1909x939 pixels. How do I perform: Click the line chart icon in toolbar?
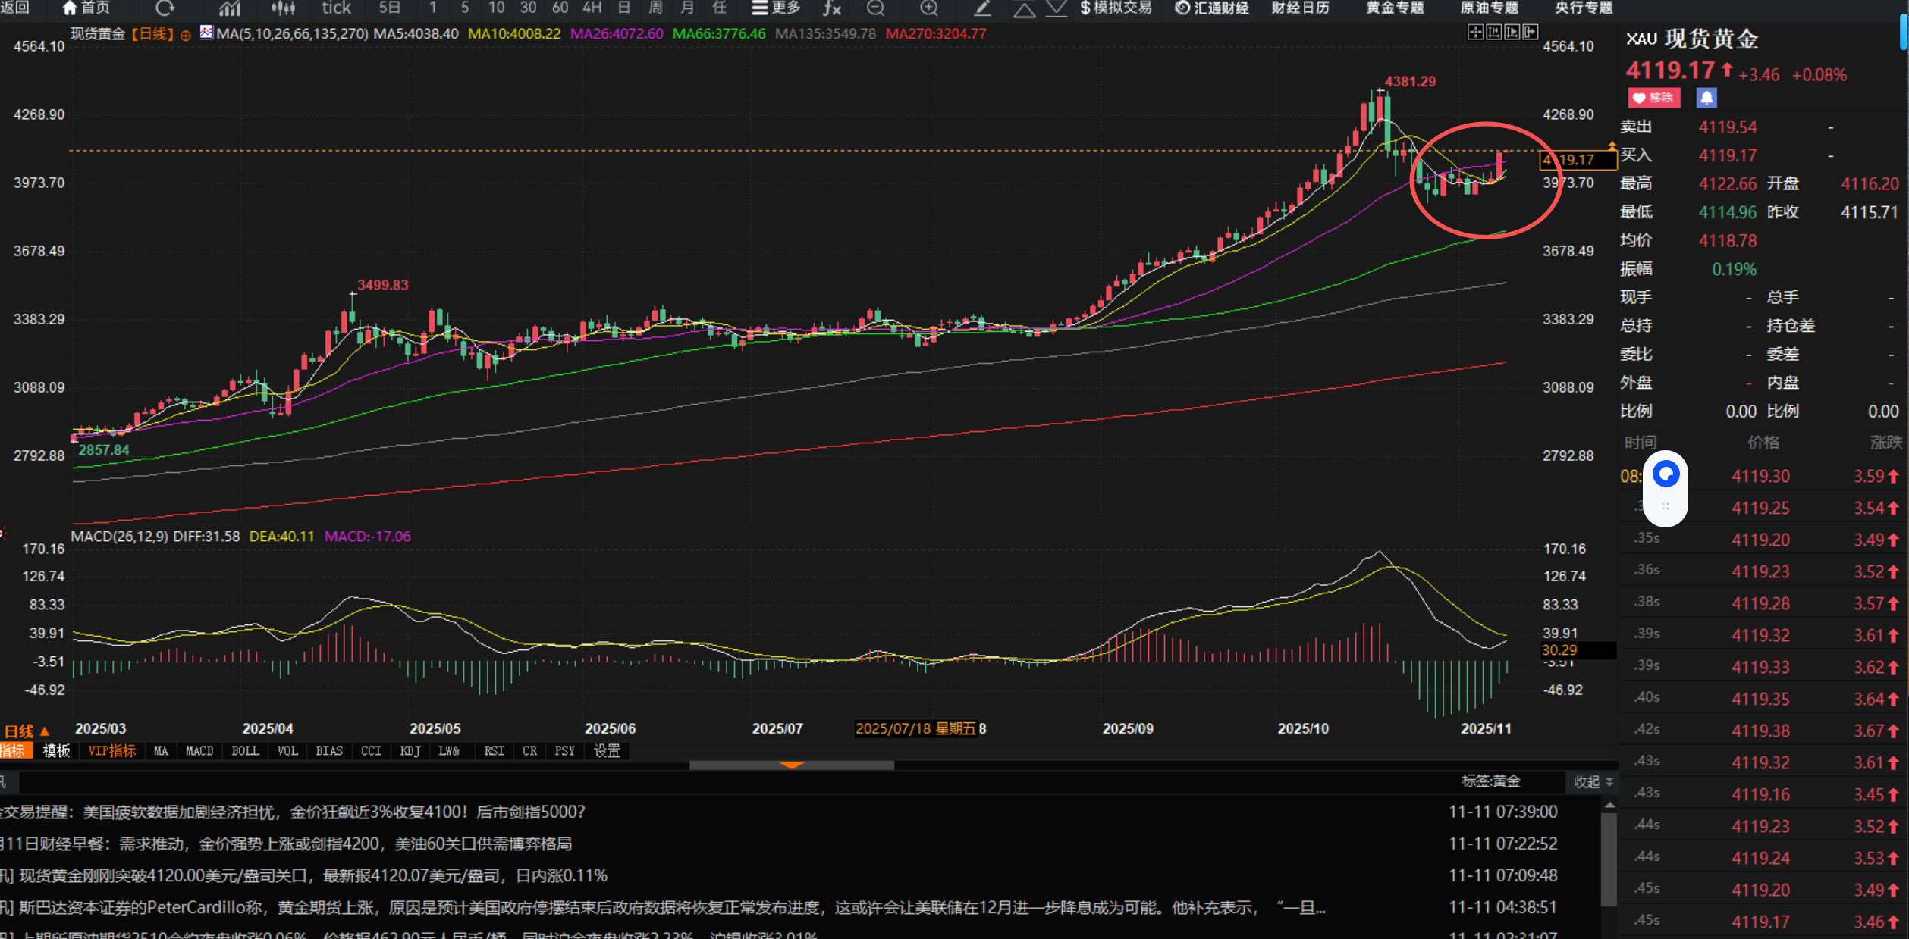(x=229, y=8)
